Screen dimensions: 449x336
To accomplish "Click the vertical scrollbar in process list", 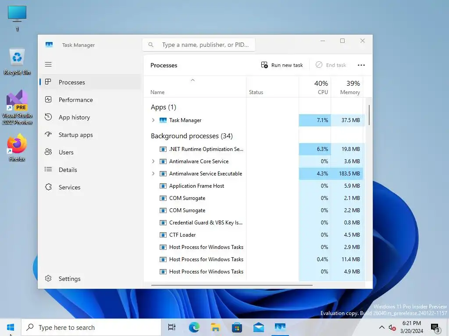I will [x=369, y=115].
